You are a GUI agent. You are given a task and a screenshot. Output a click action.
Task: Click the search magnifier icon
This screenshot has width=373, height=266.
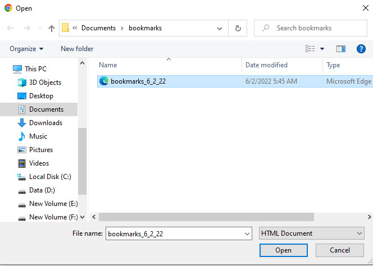pos(266,28)
